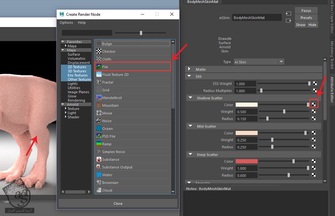Image resolution: width=335 pixels, height=216 pixels.
Task: Expand the Matte section
Action: [x=189, y=69]
